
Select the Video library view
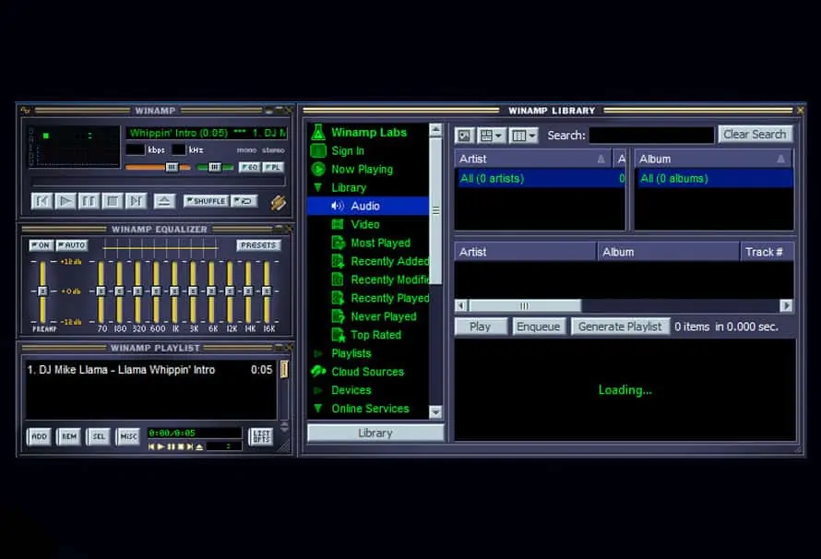point(365,224)
